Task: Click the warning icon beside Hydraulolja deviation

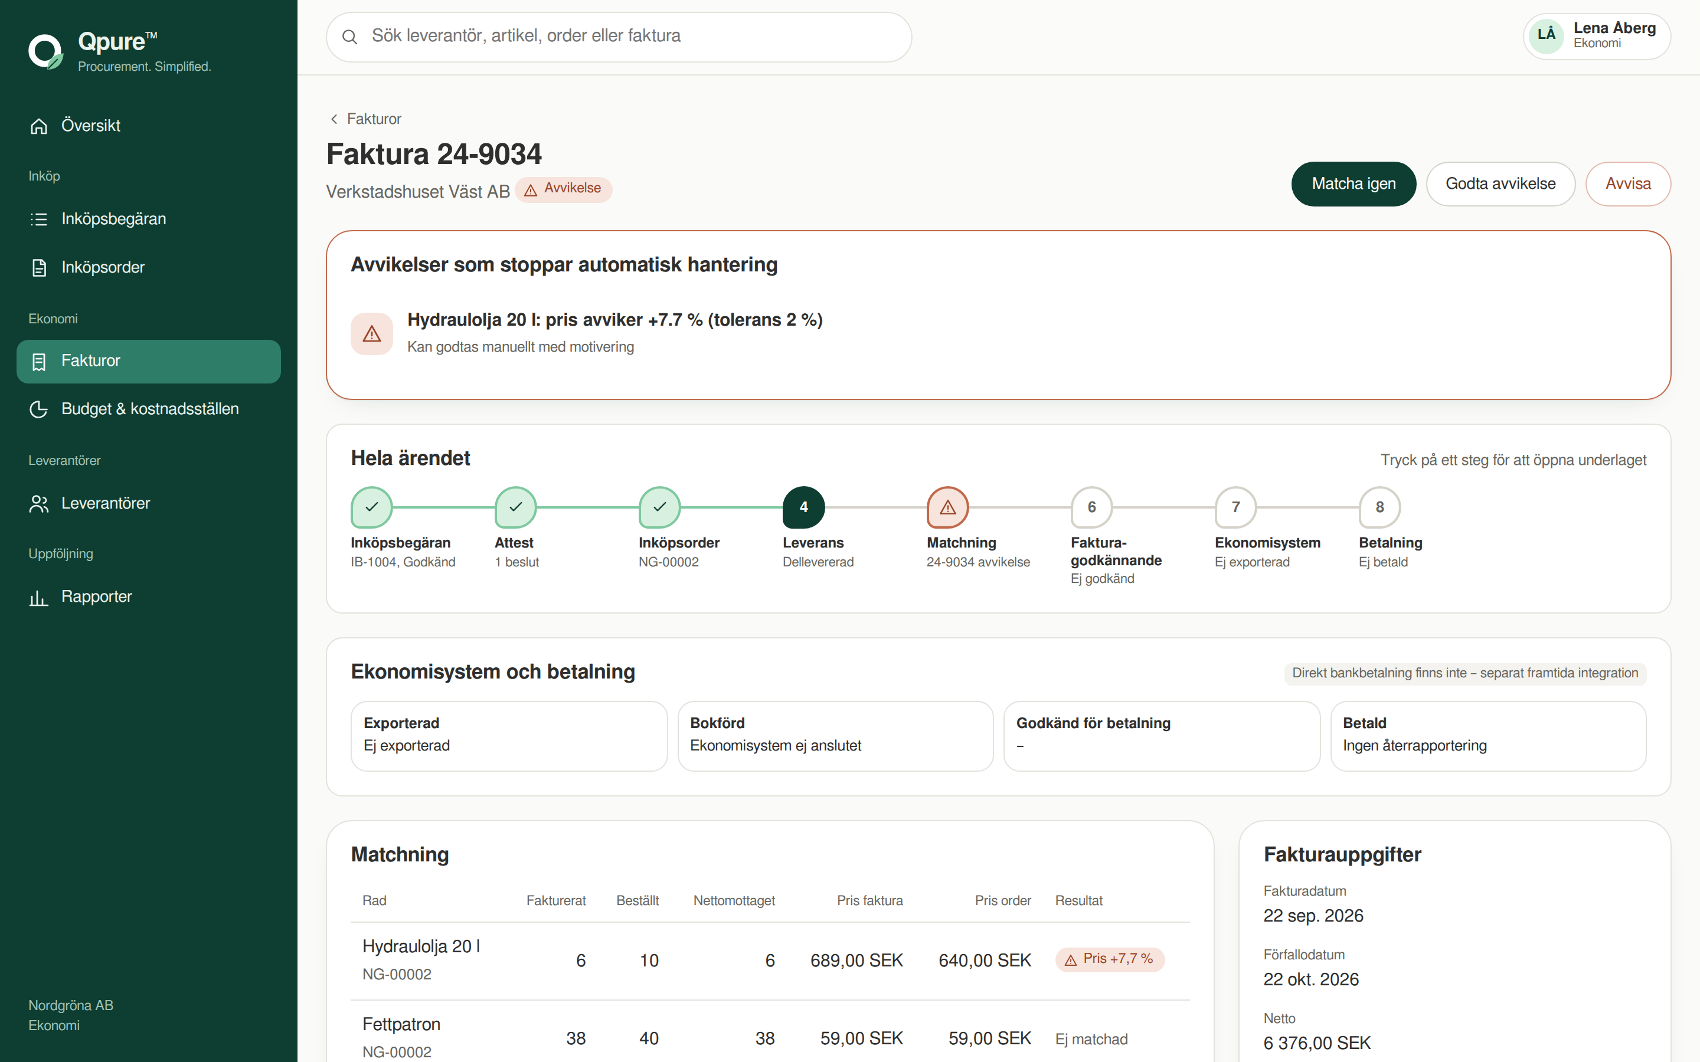Action: coord(372,333)
